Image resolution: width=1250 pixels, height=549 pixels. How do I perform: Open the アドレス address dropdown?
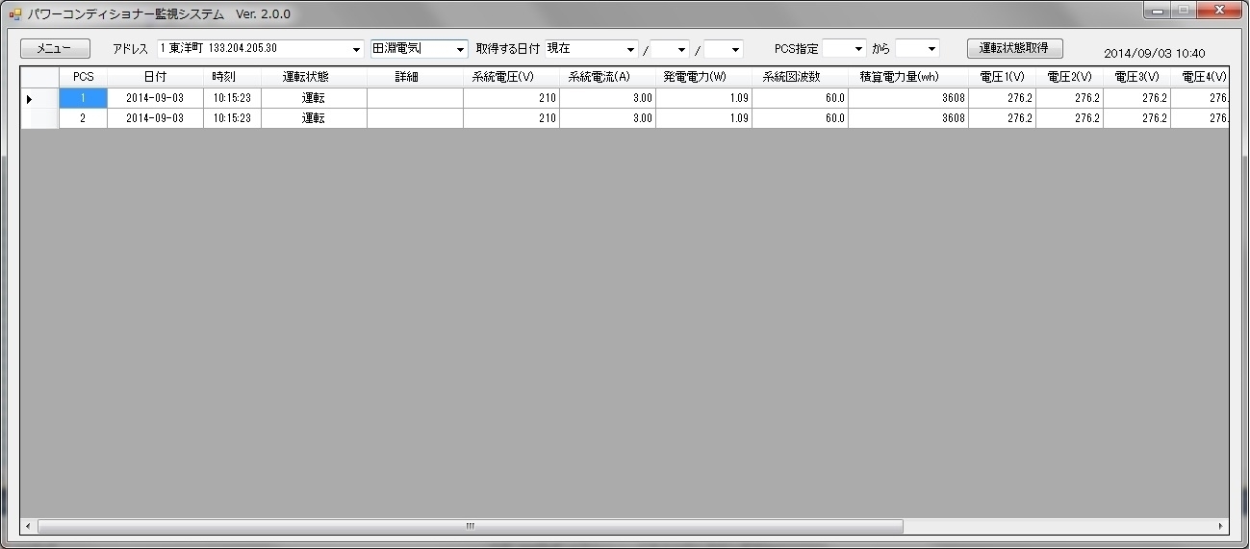point(356,49)
